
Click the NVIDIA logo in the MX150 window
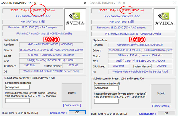tap(164, 19)
